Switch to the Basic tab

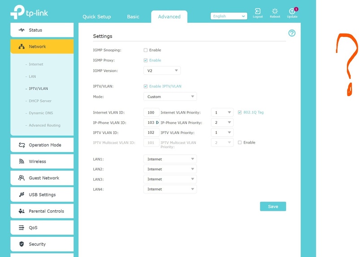click(x=133, y=17)
